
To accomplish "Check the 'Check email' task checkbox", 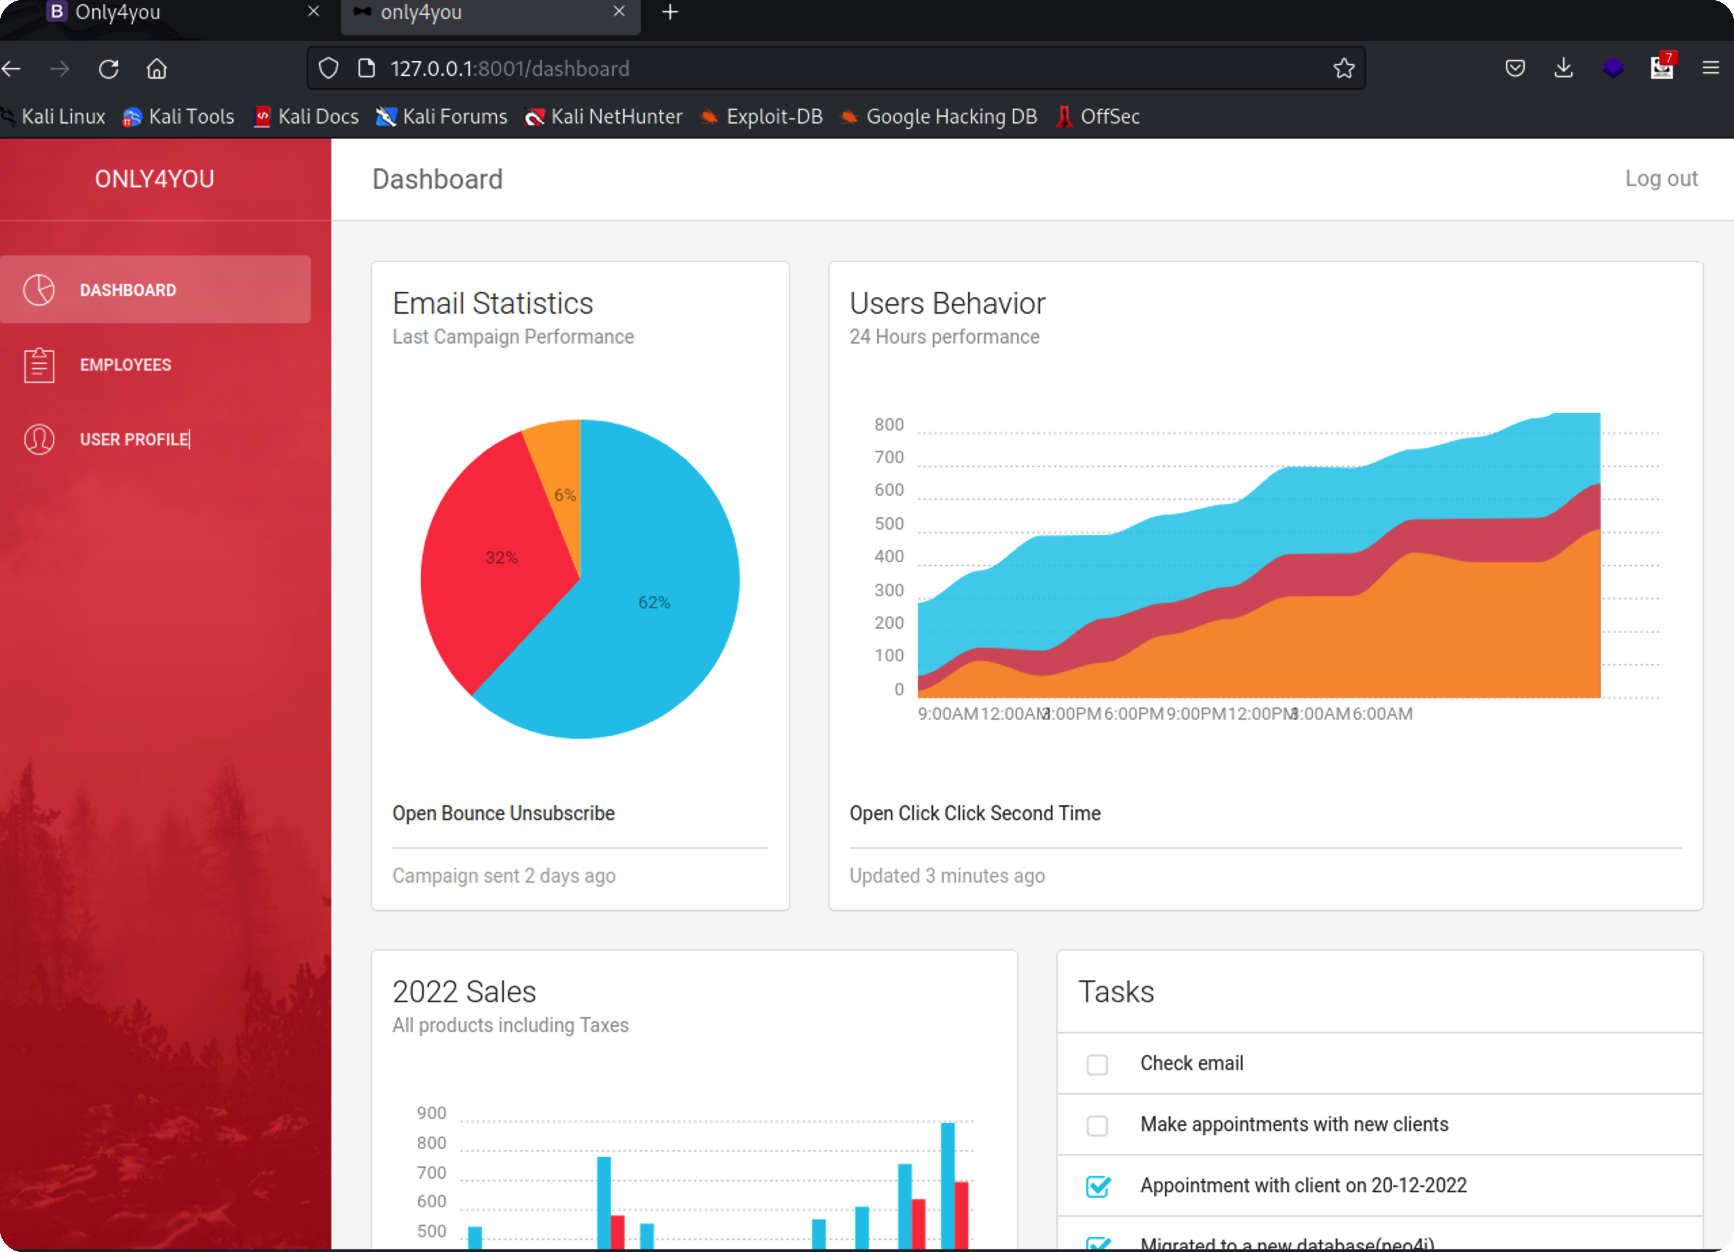I will [1096, 1064].
